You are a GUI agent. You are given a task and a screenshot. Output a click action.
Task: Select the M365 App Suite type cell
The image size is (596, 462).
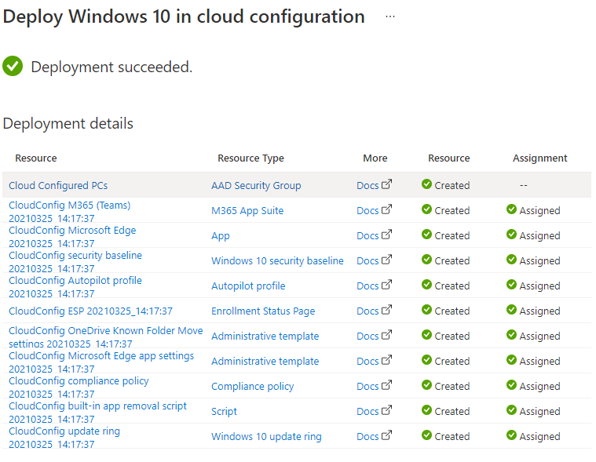coord(247,210)
